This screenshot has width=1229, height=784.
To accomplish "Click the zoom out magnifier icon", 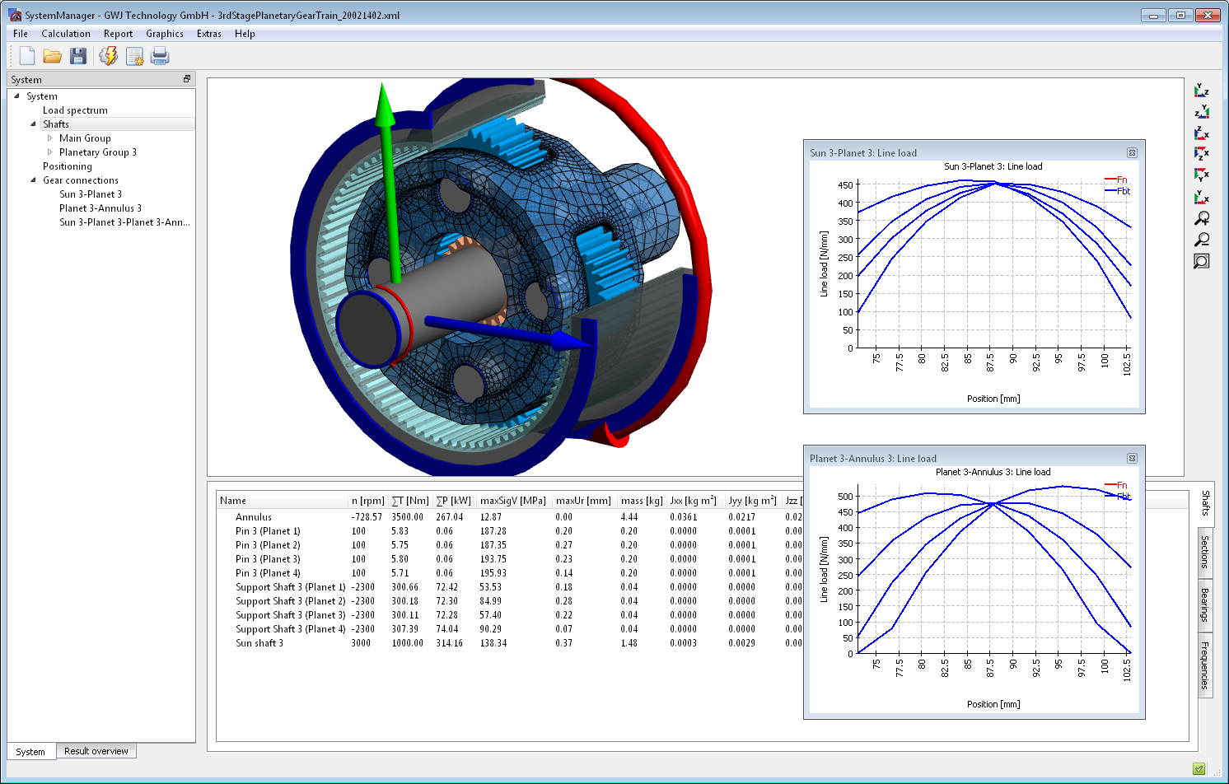I will (1202, 240).
